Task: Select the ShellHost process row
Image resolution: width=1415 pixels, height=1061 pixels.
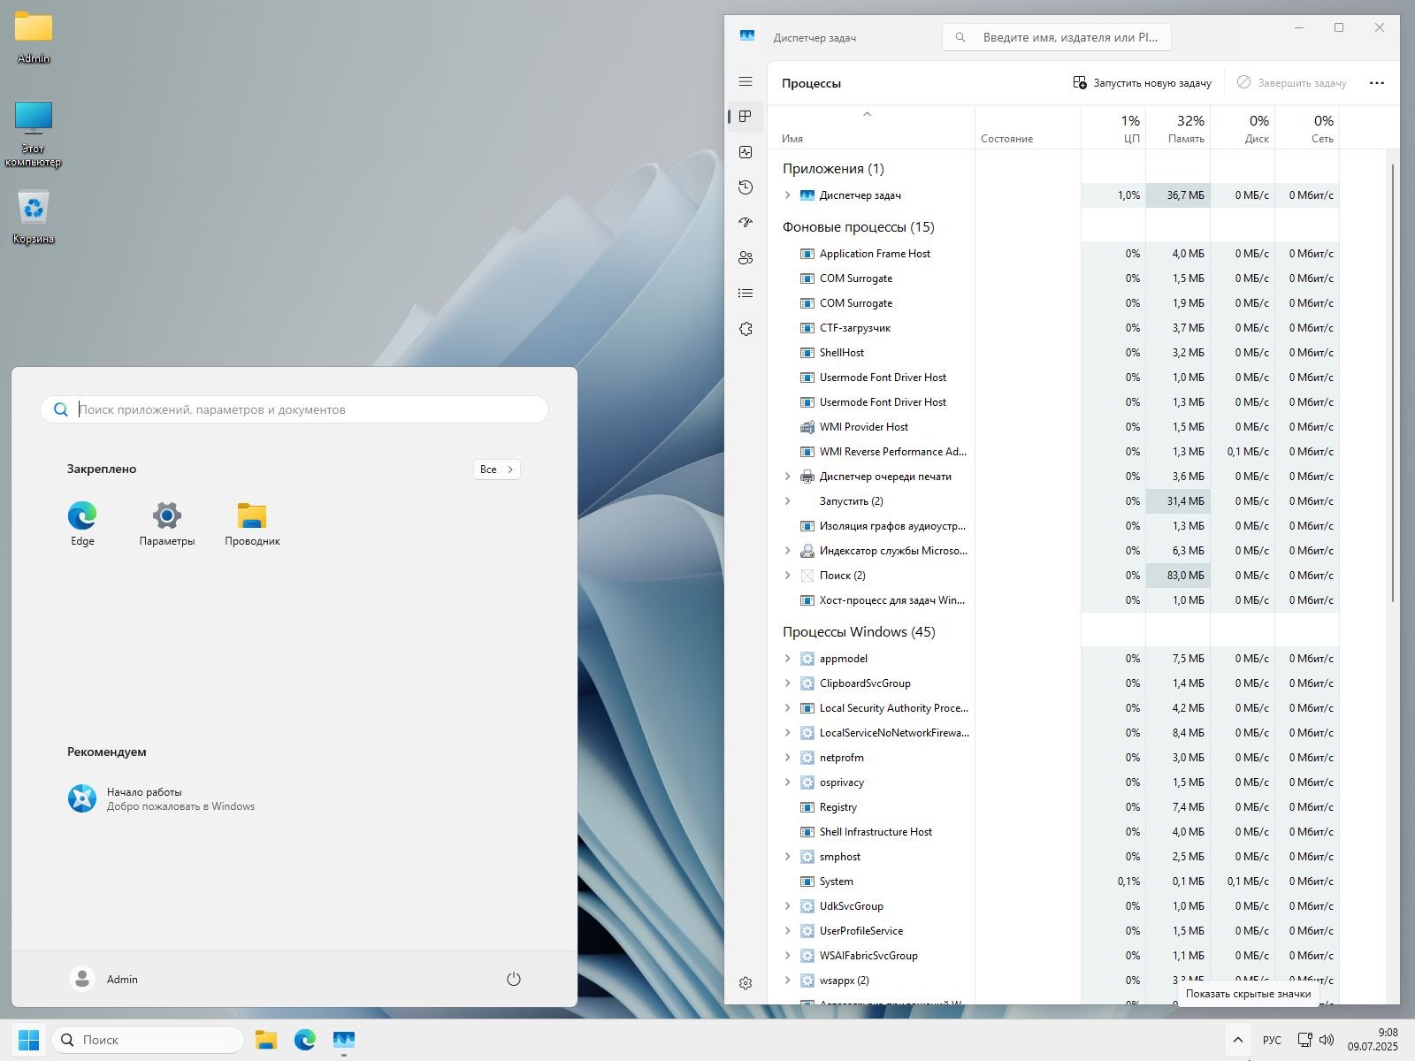Action: (x=1053, y=353)
